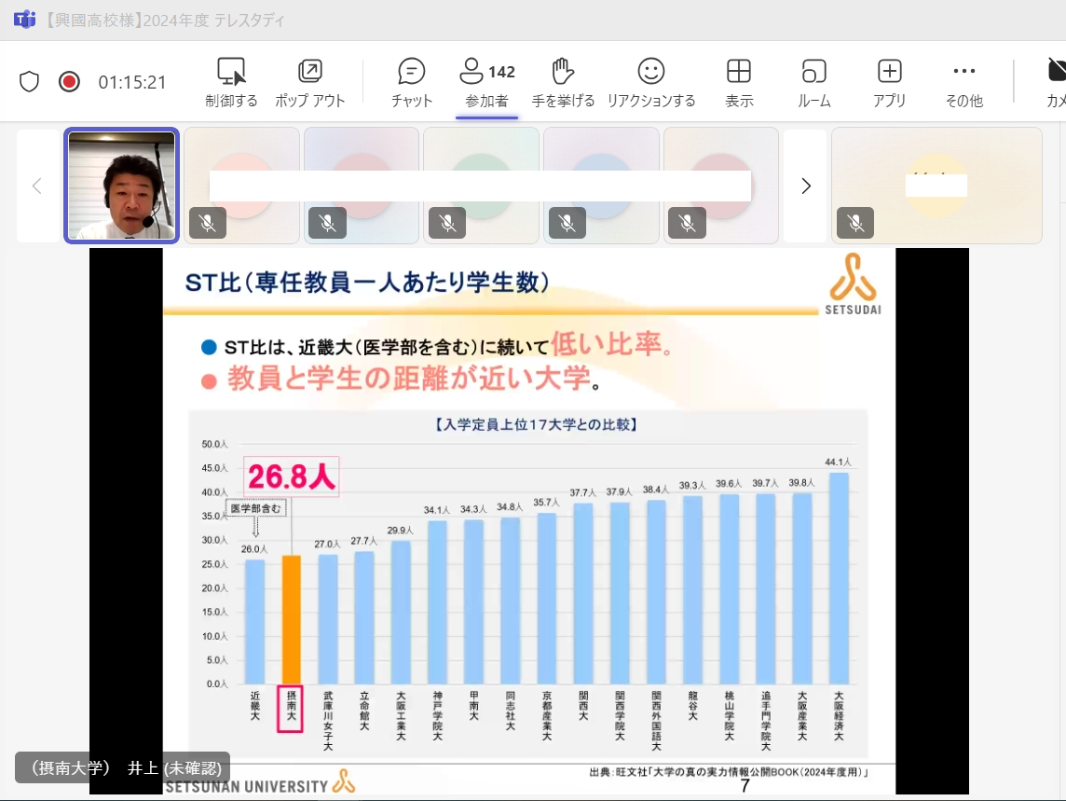Click muted mic icon on green-avatar tile

[x=447, y=223]
